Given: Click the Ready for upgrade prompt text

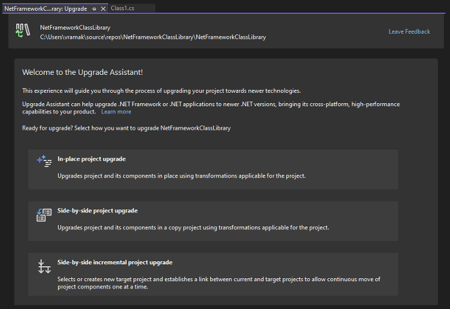Looking at the screenshot, I should pos(126,128).
